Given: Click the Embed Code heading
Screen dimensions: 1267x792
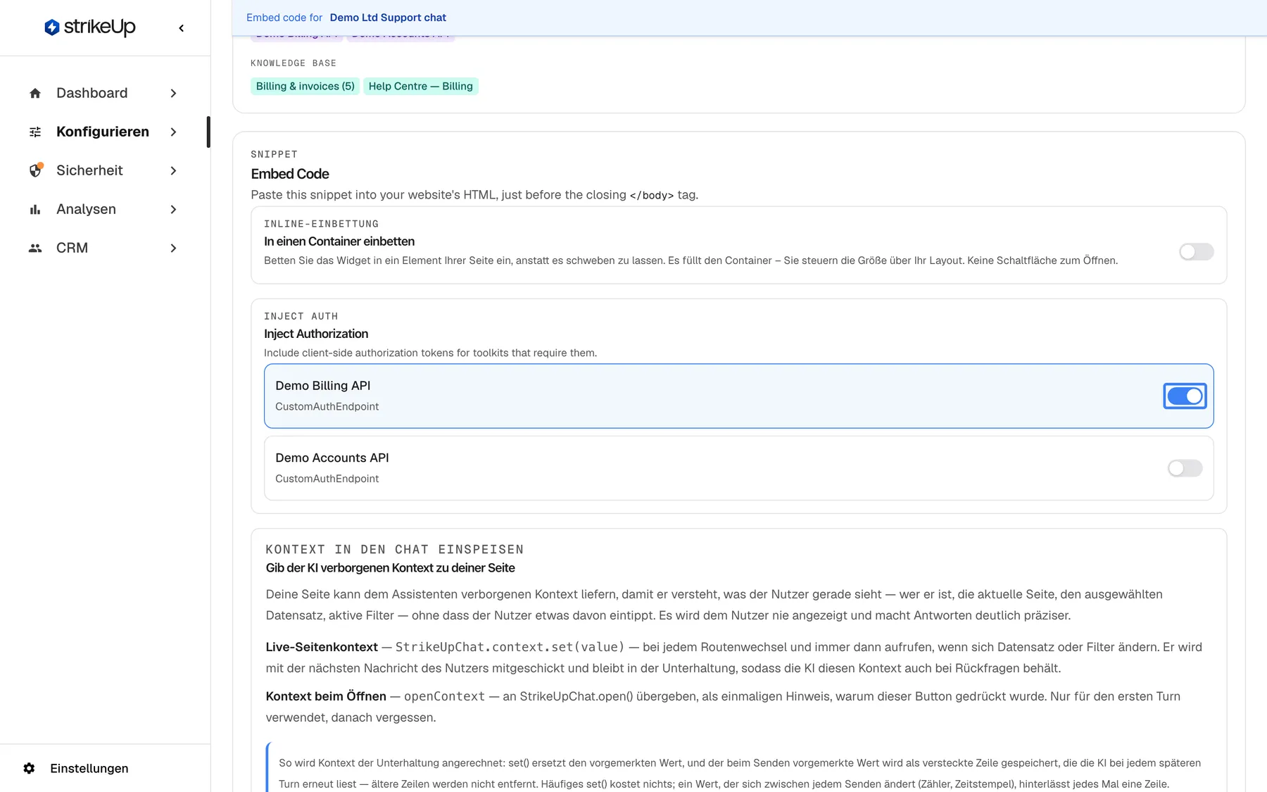Looking at the screenshot, I should tap(290, 174).
